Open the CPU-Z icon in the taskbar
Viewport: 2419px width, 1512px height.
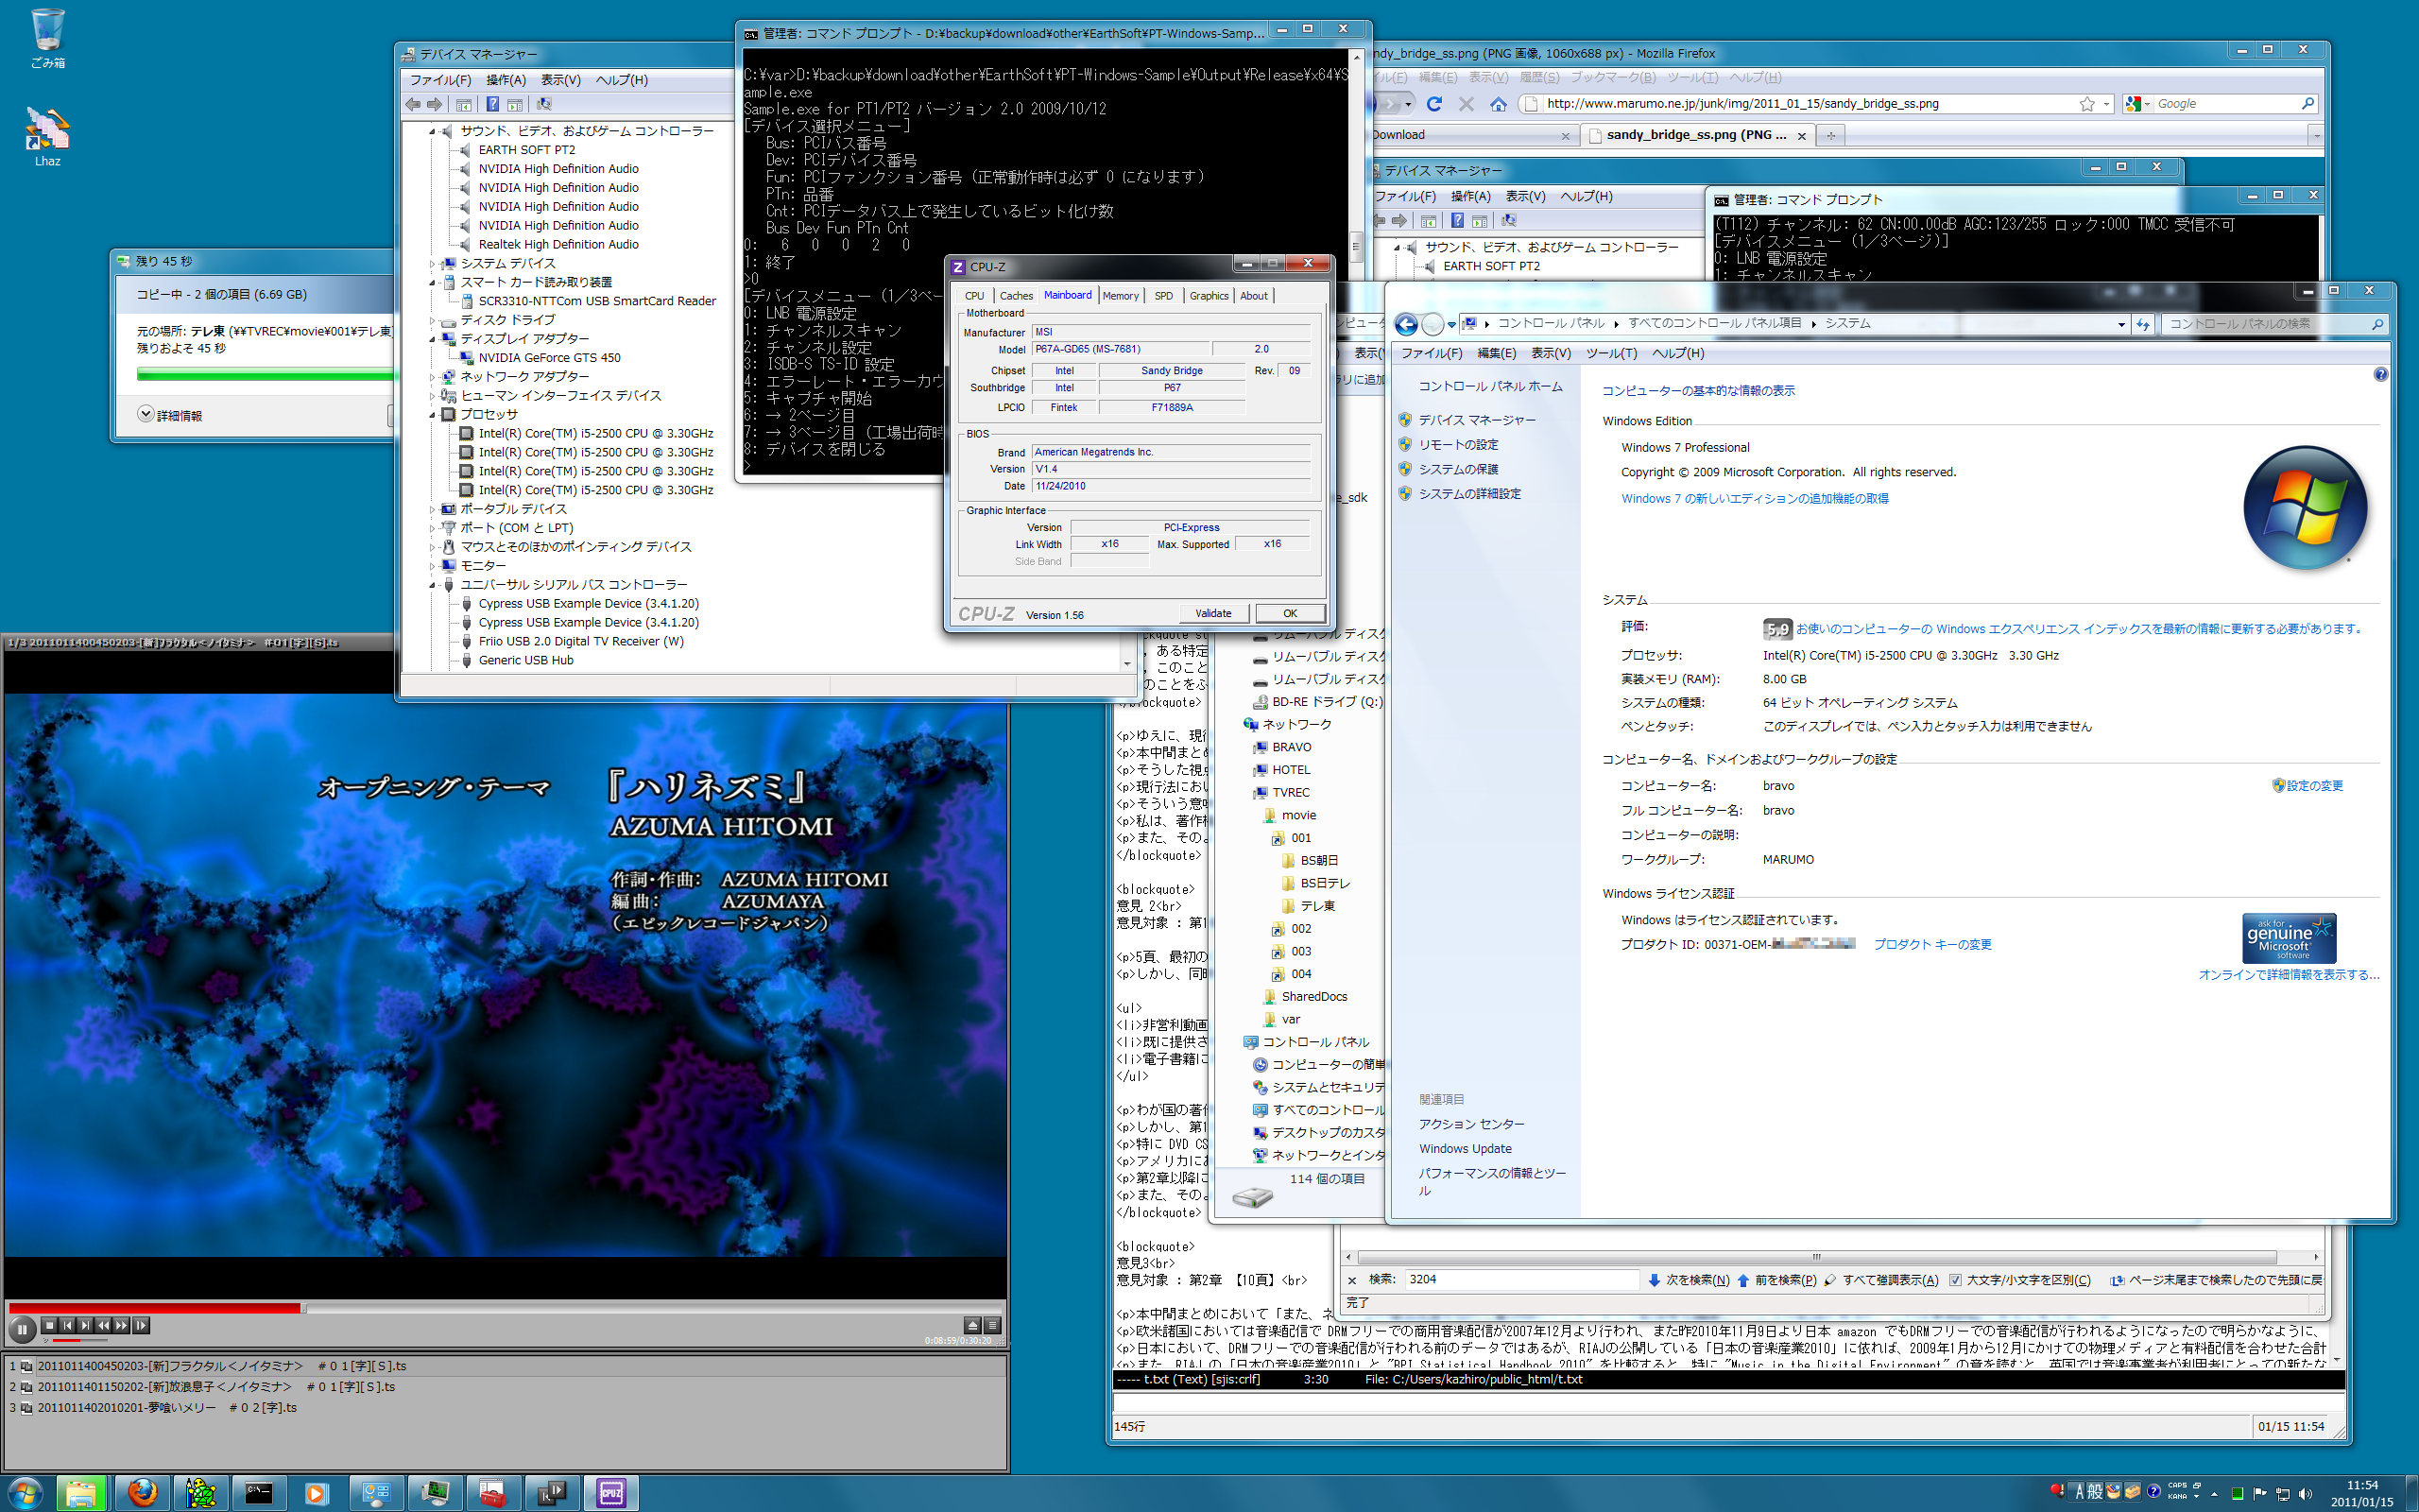(x=610, y=1493)
